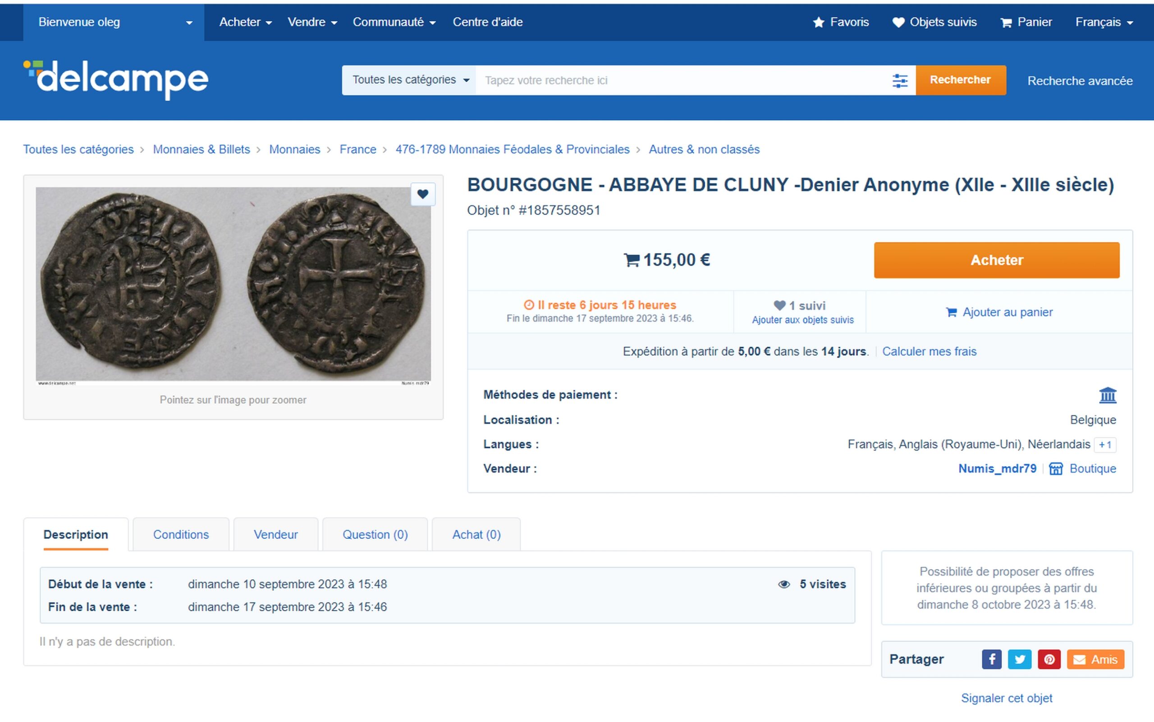Click Ajouter aux objets suivis
The image size is (1154, 722).
click(803, 320)
